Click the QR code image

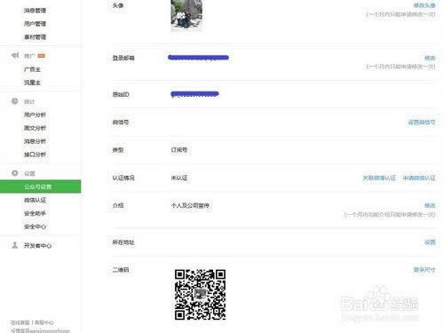200,295
